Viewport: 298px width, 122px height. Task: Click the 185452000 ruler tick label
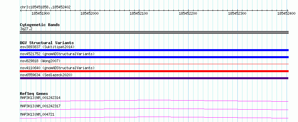point(89,13)
